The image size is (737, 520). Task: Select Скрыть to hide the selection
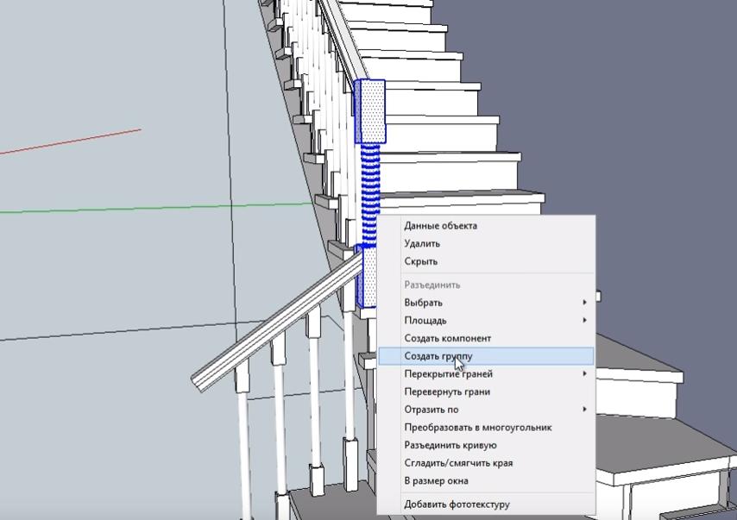pos(421,261)
